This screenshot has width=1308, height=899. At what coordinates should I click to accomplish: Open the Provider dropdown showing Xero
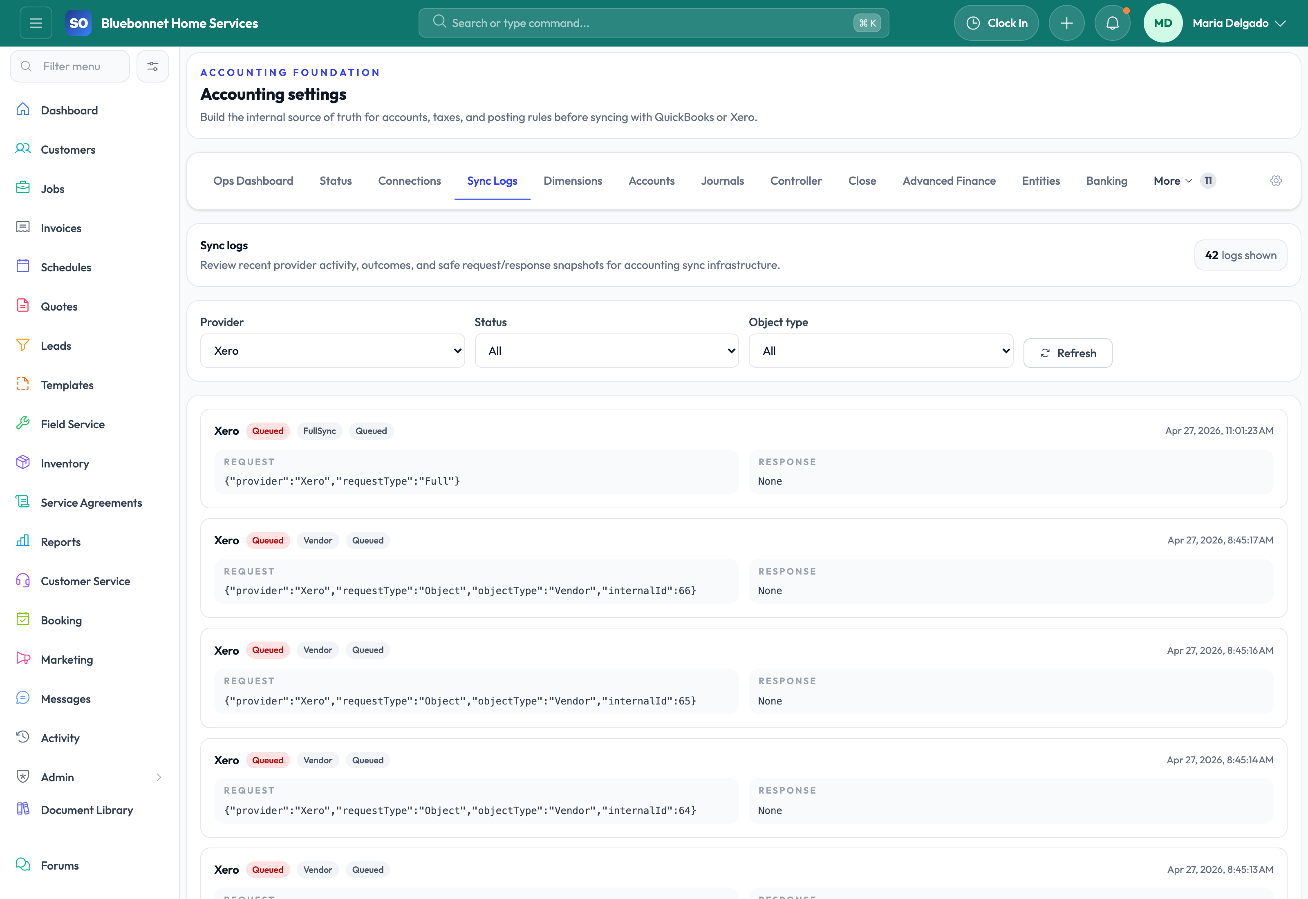tap(332, 350)
